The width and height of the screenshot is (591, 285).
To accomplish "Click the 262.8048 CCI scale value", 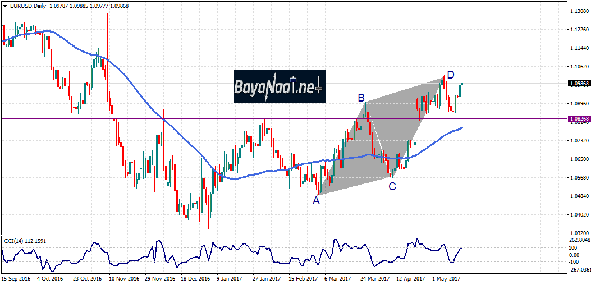I will tap(579, 240).
